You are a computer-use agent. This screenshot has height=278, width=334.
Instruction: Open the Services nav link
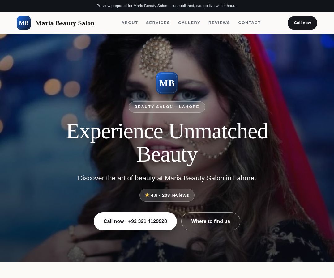pyautogui.click(x=158, y=23)
